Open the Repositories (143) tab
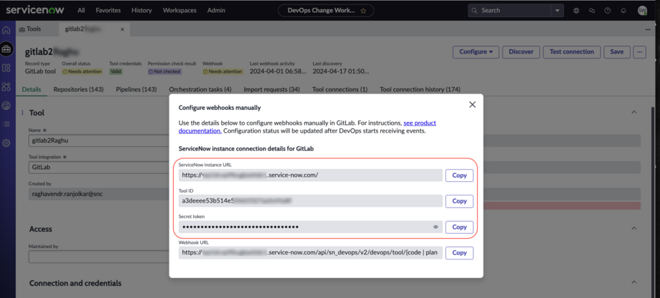Screen dimensions: 660x298 (x=79, y=89)
